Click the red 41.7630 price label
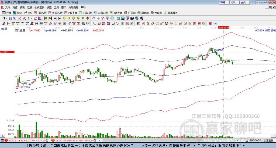276x148 pixels. [x=7, y=52]
